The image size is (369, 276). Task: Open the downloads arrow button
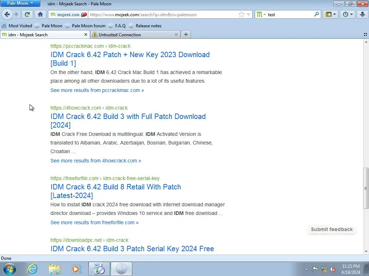[x=363, y=14]
